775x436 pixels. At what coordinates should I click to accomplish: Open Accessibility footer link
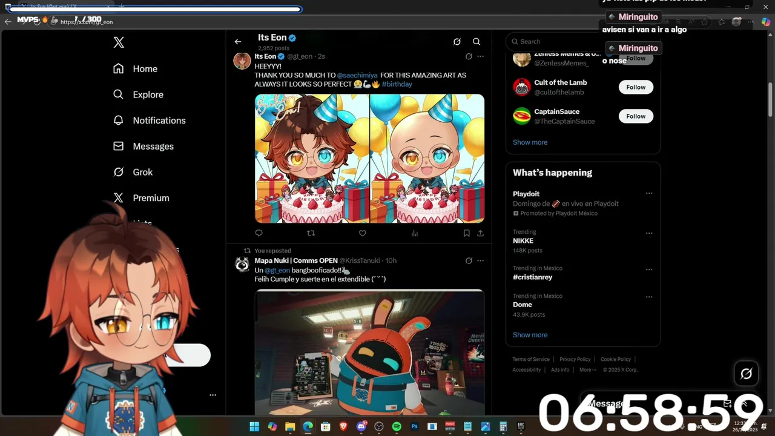click(x=527, y=370)
